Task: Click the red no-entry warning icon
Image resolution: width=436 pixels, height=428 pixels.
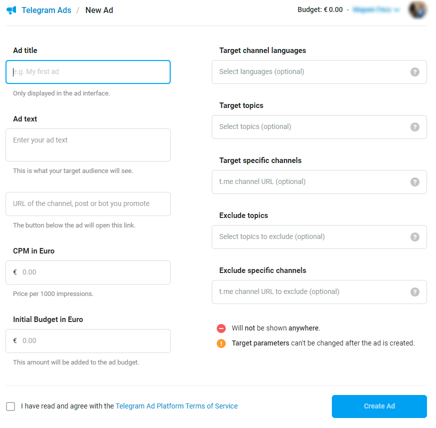Action: pos(221,328)
